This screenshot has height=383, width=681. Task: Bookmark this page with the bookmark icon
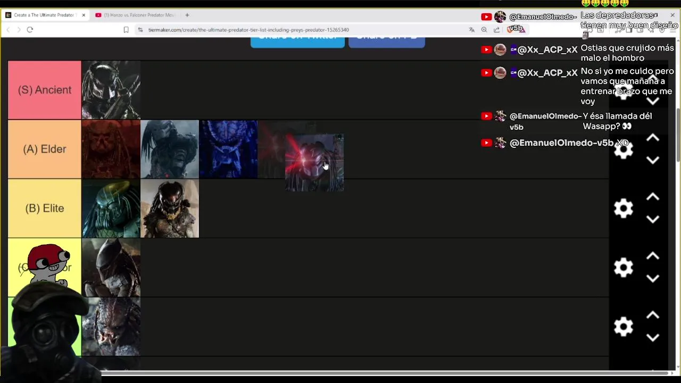(x=126, y=30)
